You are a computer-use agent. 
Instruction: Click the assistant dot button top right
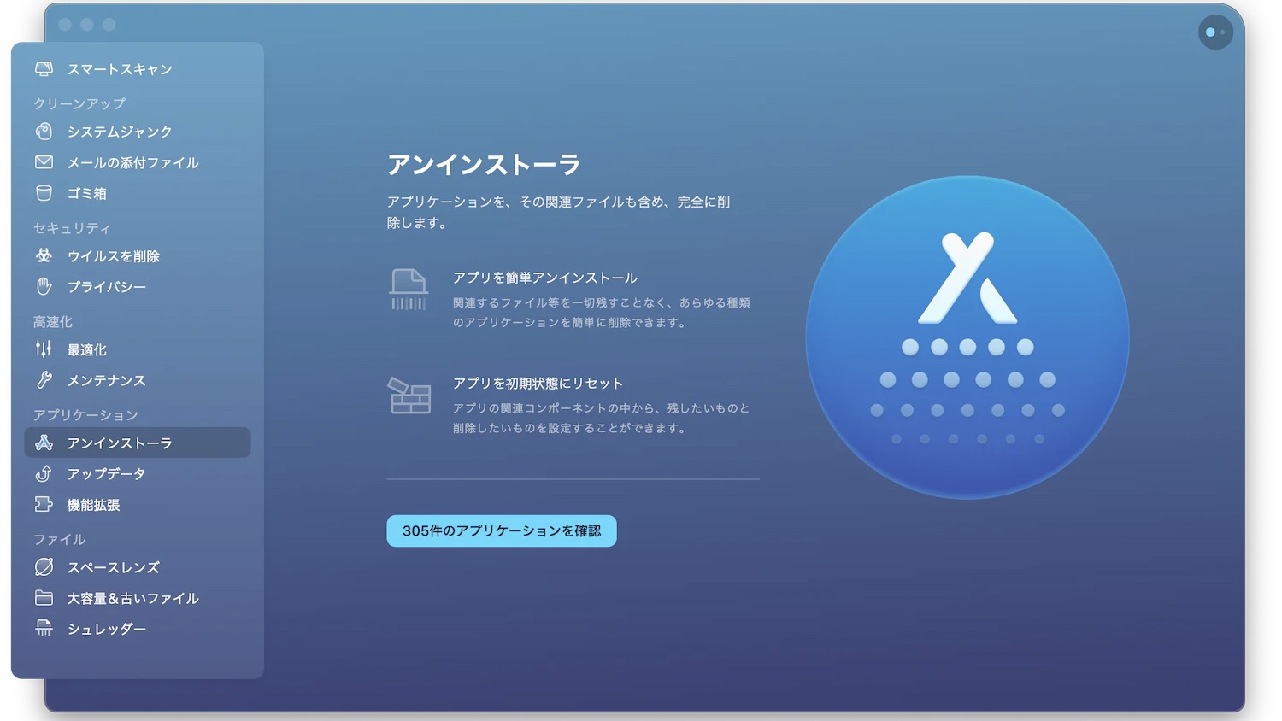point(1214,32)
